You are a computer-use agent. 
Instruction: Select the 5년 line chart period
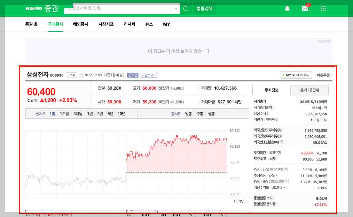click(110, 114)
